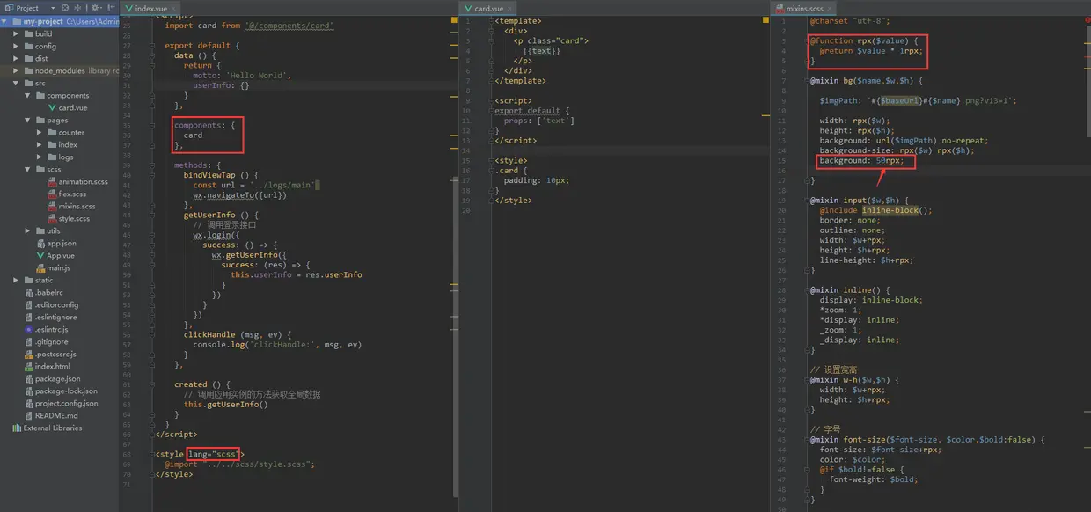
Task: Open the Project view dropdown
Action: pyautogui.click(x=53, y=8)
